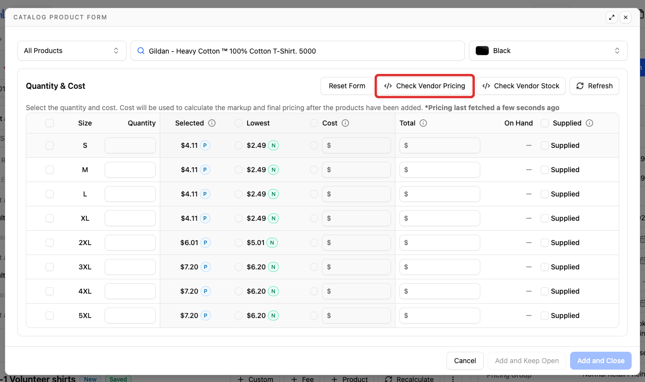
Task: Click the Cost field for size 2XL
Action: [356, 243]
